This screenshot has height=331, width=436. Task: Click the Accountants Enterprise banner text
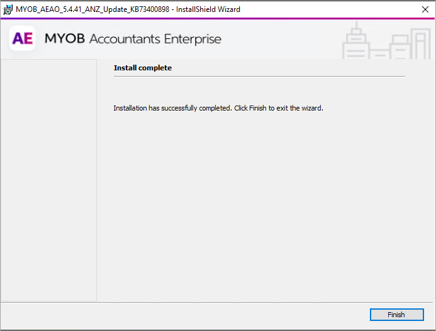[155, 39]
